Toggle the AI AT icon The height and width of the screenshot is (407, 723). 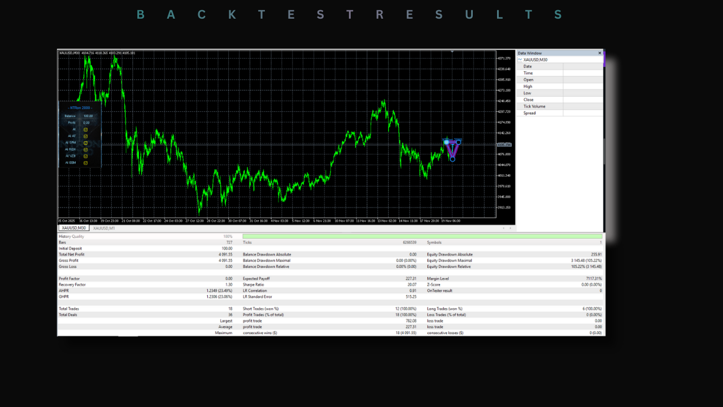86,136
